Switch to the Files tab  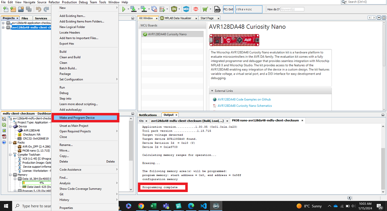pos(25,18)
